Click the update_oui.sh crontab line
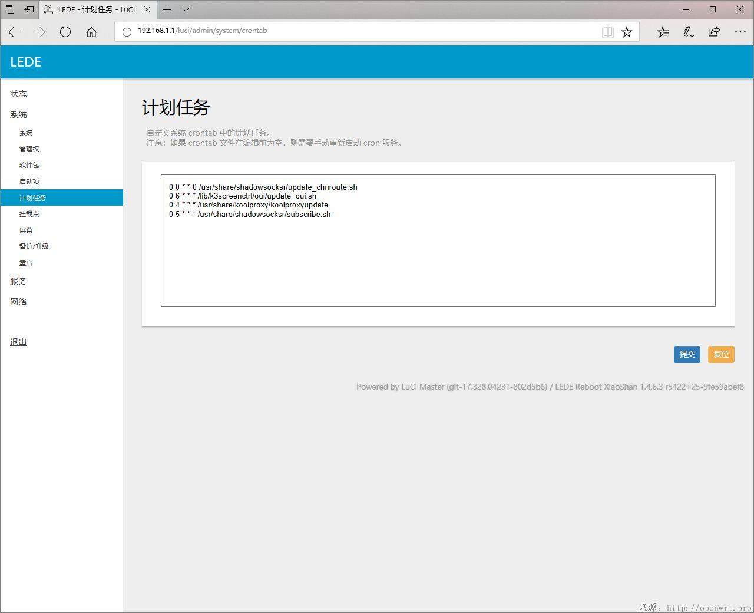 coord(243,196)
